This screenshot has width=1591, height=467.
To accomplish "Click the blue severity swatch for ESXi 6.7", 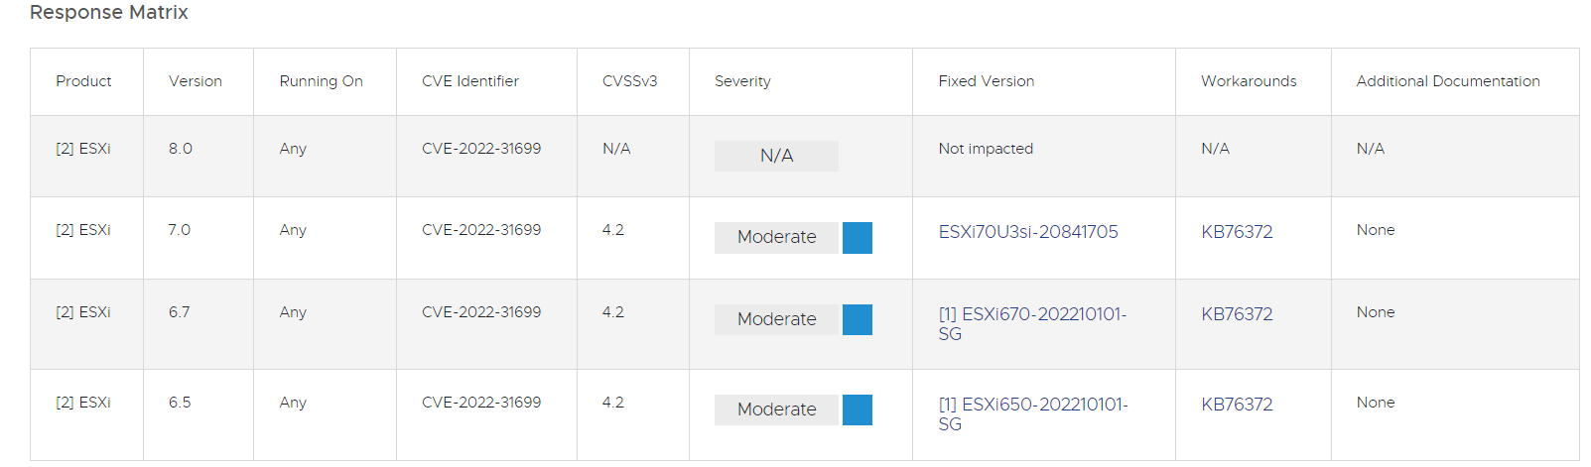I will [x=858, y=320].
